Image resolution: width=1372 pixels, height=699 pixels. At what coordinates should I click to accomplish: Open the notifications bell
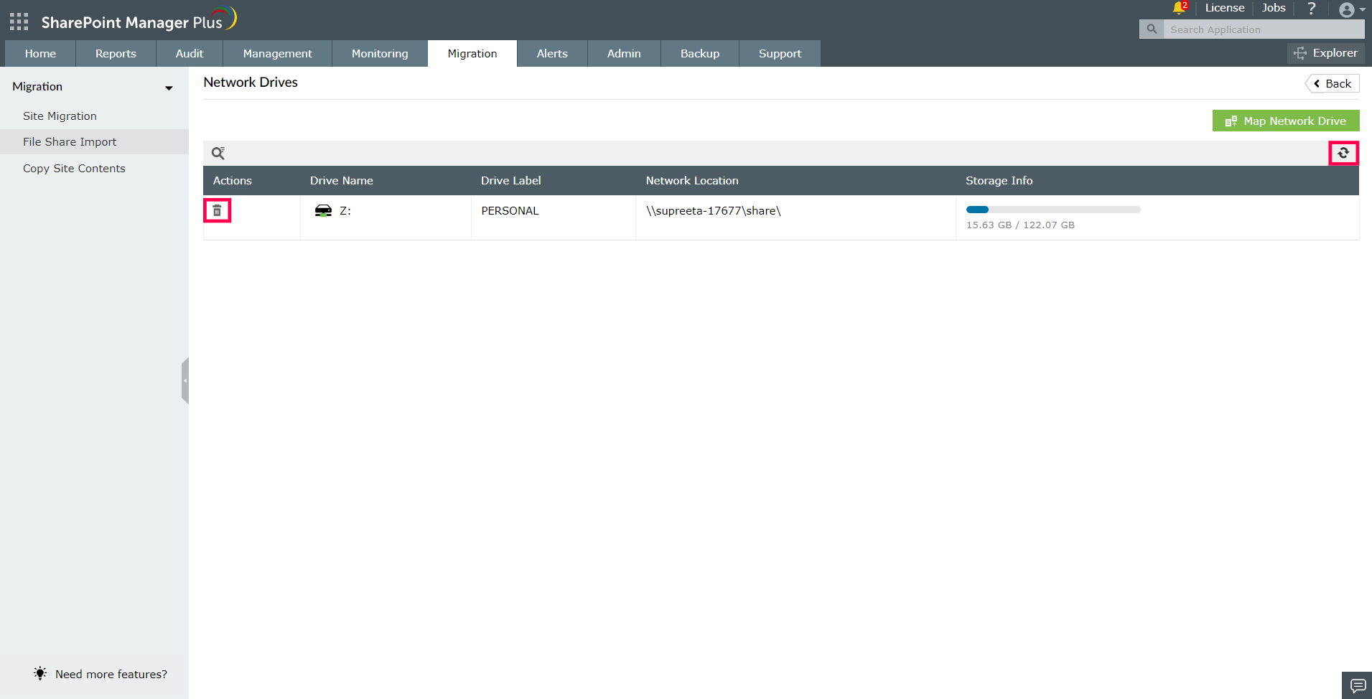pyautogui.click(x=1179, y=8)
